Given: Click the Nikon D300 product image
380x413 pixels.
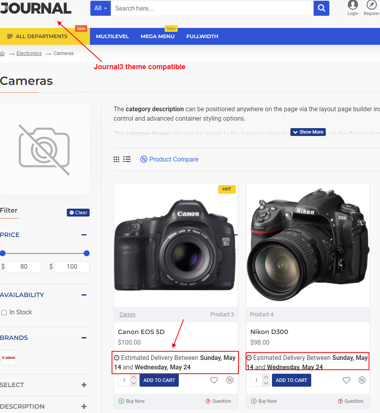Looking at the screenshot, I should tap(308, 245).
